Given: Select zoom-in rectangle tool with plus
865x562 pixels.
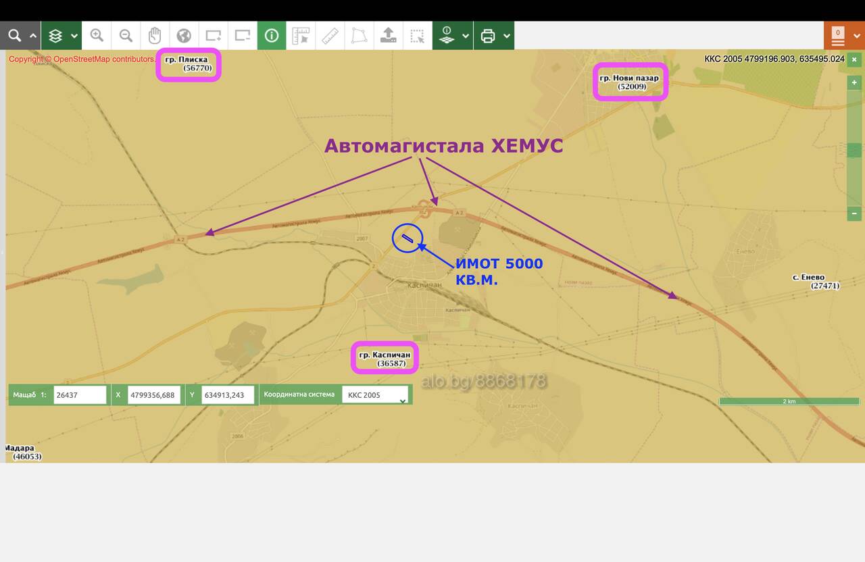Looking at the screenshot, I should pos(214,35).
